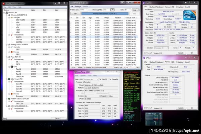Click the Log link in LinX status bar
Screen dimensions: 201x134
[x=137, y=67]
